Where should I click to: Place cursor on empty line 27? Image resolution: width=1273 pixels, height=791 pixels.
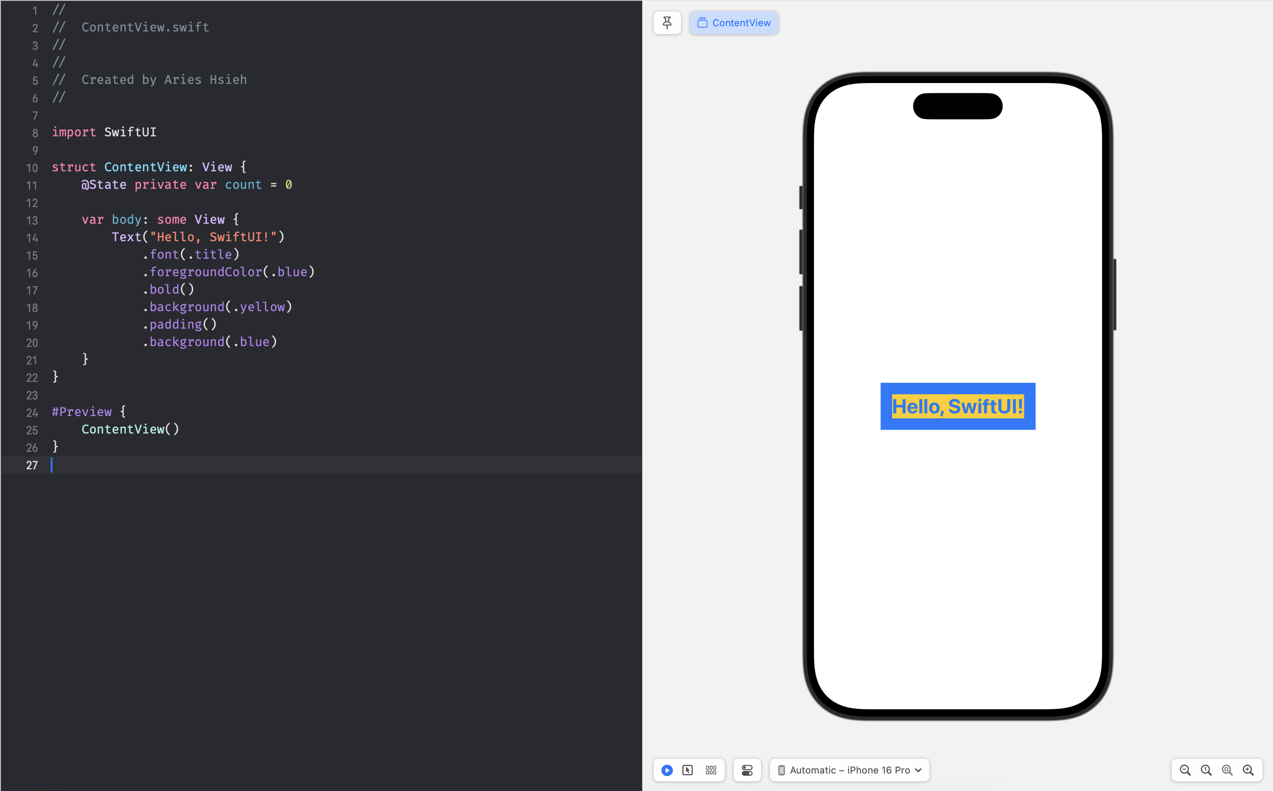pyautogui.click(x=209, y=465)
